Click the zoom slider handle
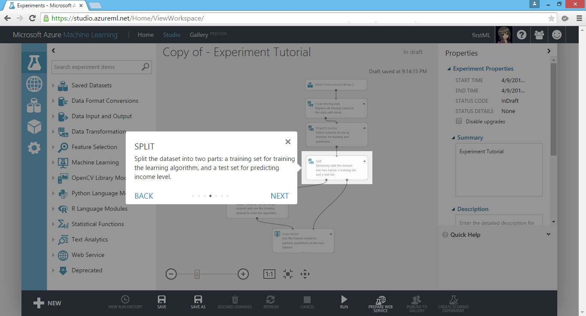Image resolution: width=586 pixels, height=316 pixels. (197, 274)
